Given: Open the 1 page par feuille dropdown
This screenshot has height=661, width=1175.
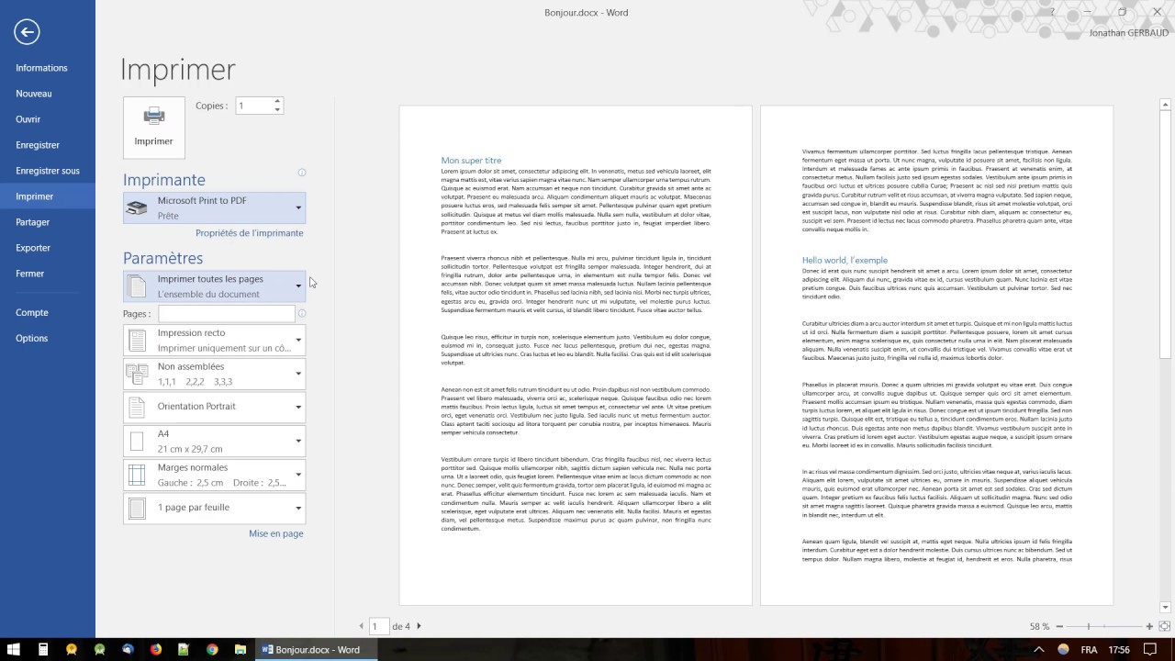Looking at the screenshot, I should click(x=215, y=508).
